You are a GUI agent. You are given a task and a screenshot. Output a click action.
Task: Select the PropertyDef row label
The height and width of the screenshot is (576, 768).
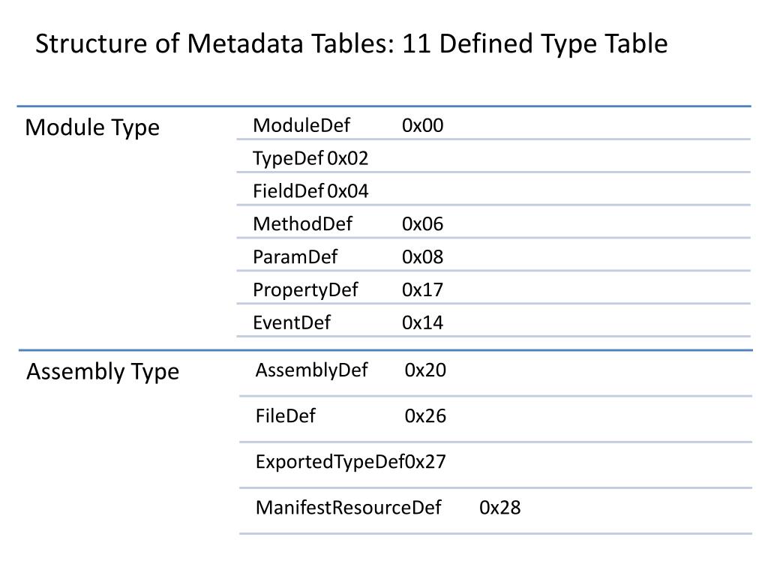point(305,290)
